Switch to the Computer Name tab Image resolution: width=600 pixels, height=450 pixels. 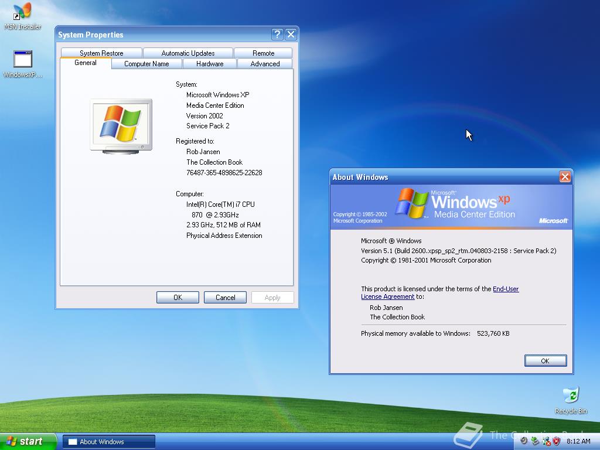(x=146, y=63)
